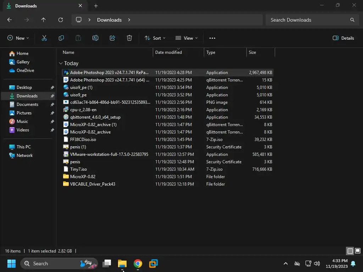Switch to details list view icon
The width and height of the screenshot is (363, 272).
point(350,251)
